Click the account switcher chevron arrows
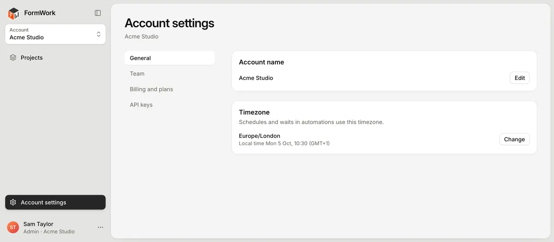 (x=99, y=34)
